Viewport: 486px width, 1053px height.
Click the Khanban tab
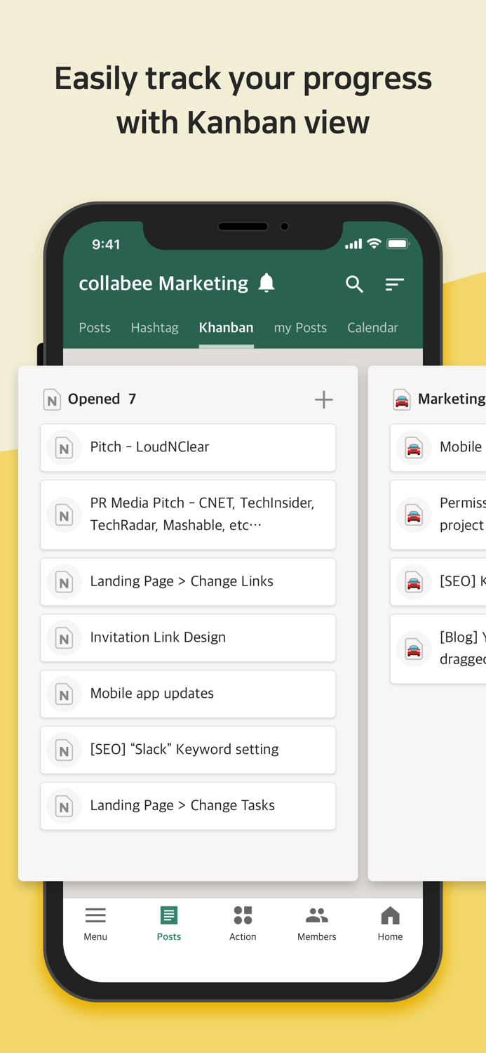[226, 327]
